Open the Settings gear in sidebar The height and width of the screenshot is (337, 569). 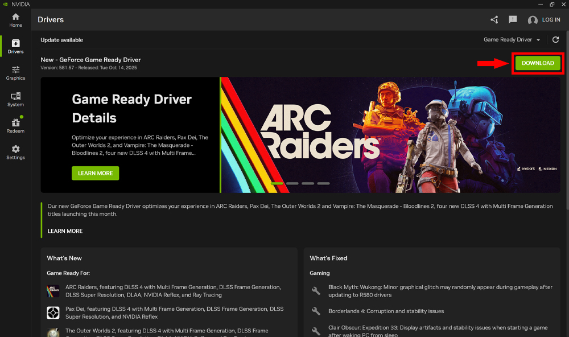(x=15, y=152)
